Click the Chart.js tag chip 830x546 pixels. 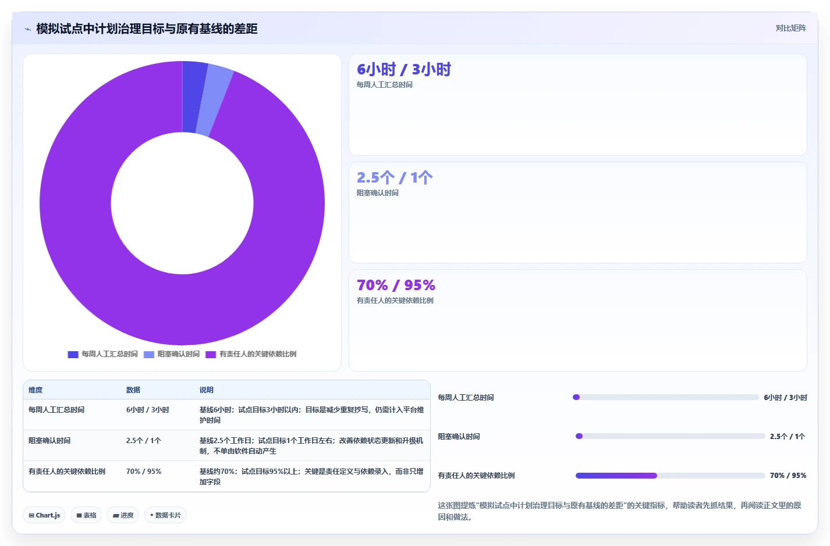(x=44, y=515)
